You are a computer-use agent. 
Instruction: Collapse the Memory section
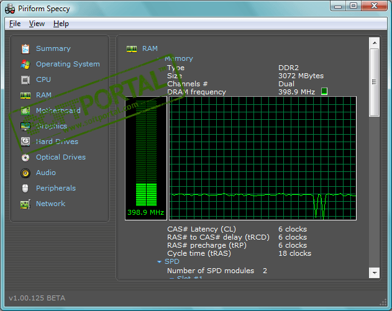159,59
